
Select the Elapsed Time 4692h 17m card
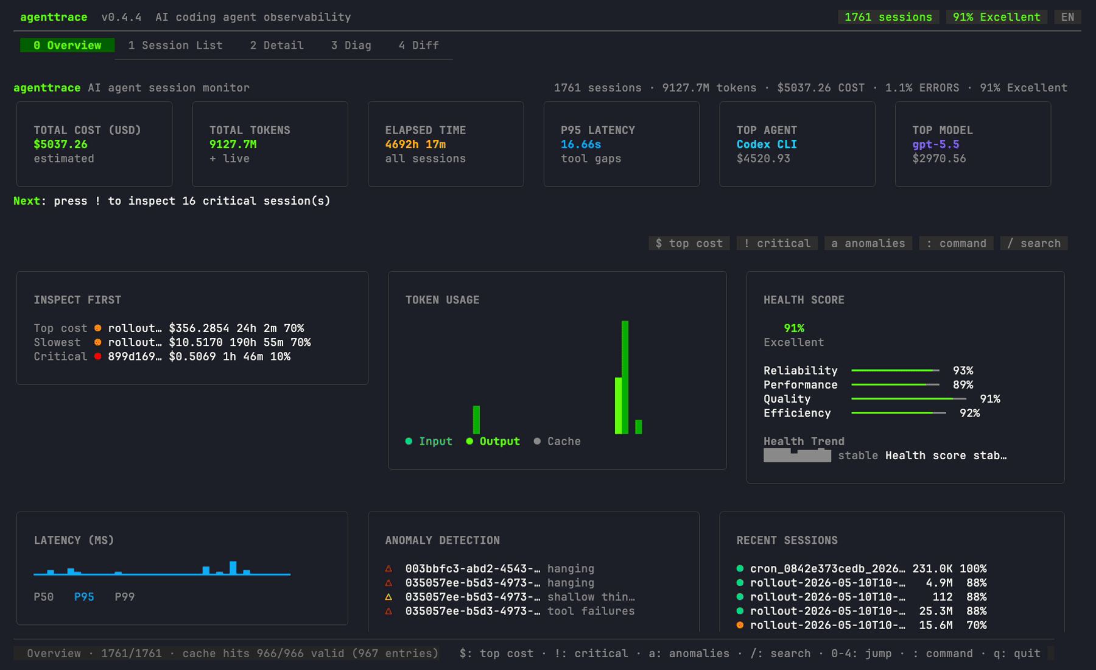(x=446, y=144)
